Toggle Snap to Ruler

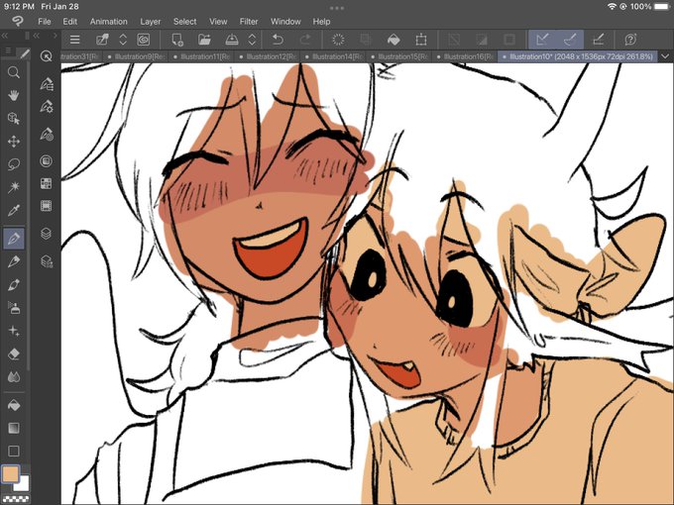[542, 40]
